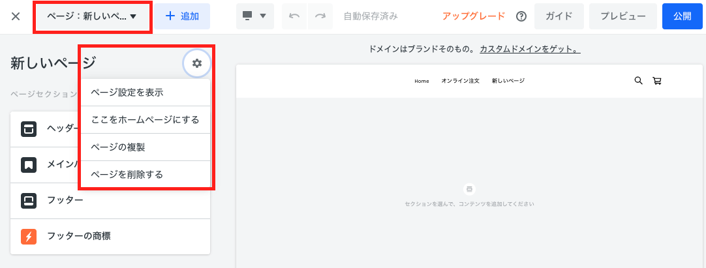
Task: Click the search magnifier icon in preview
Action: (x=638, y=81)
